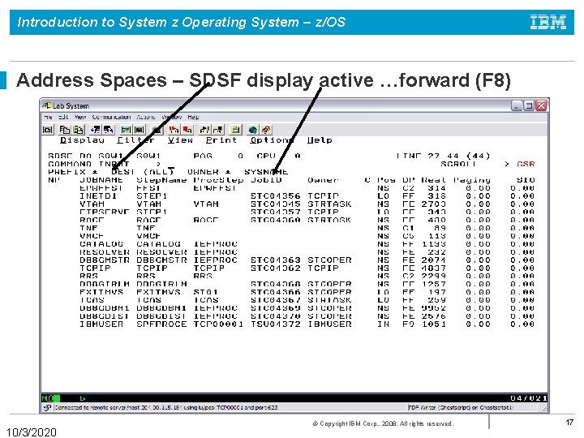Screen dimensions: 584x438
Task: Click the PDF Writer printer status text
Action: tap(461, 407)
